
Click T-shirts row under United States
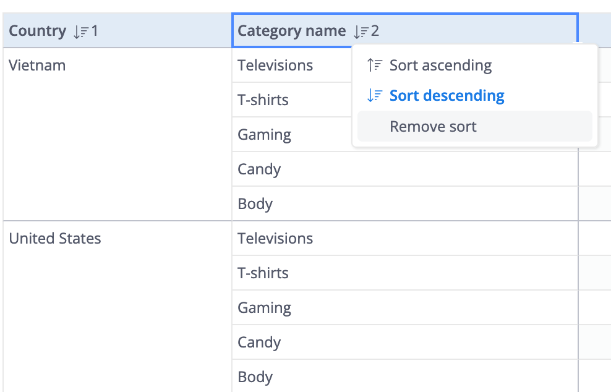point(405,273)
